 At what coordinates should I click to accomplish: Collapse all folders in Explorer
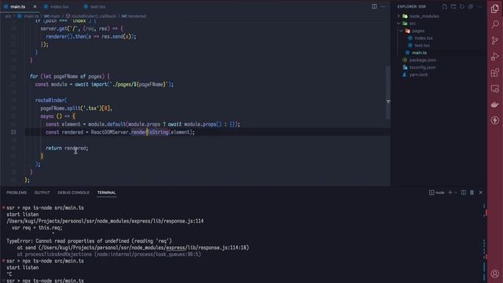click(471, 6)
